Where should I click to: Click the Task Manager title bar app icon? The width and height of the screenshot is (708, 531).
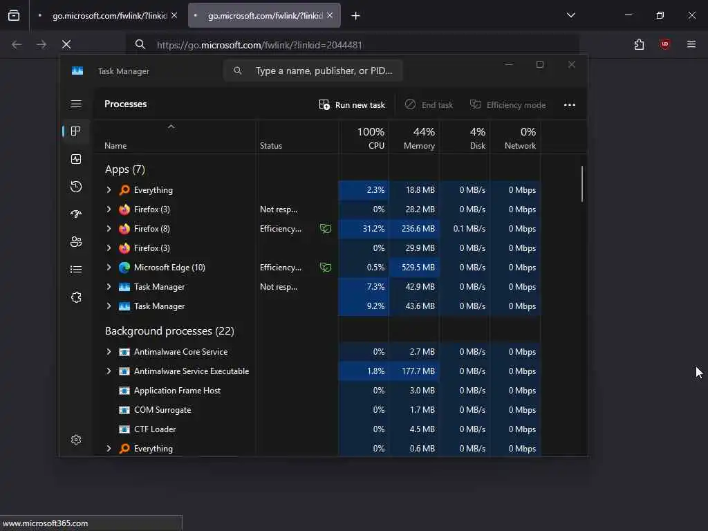(77, 71)
